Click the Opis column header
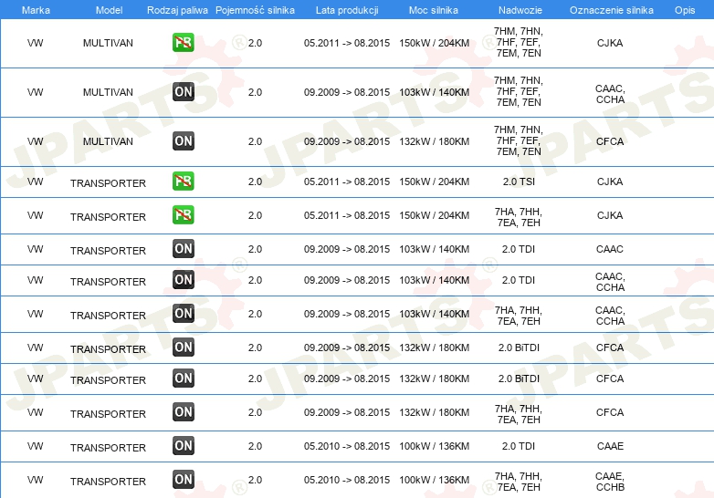The image size is (714, 498). point(684,9)
